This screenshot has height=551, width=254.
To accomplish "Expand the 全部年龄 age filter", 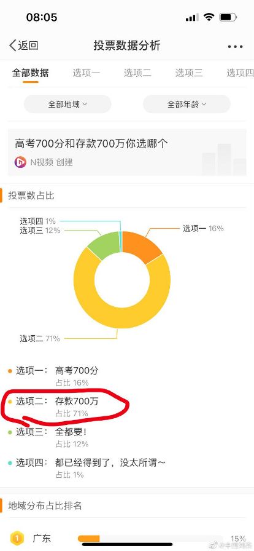I will click(x=187, y=104).
